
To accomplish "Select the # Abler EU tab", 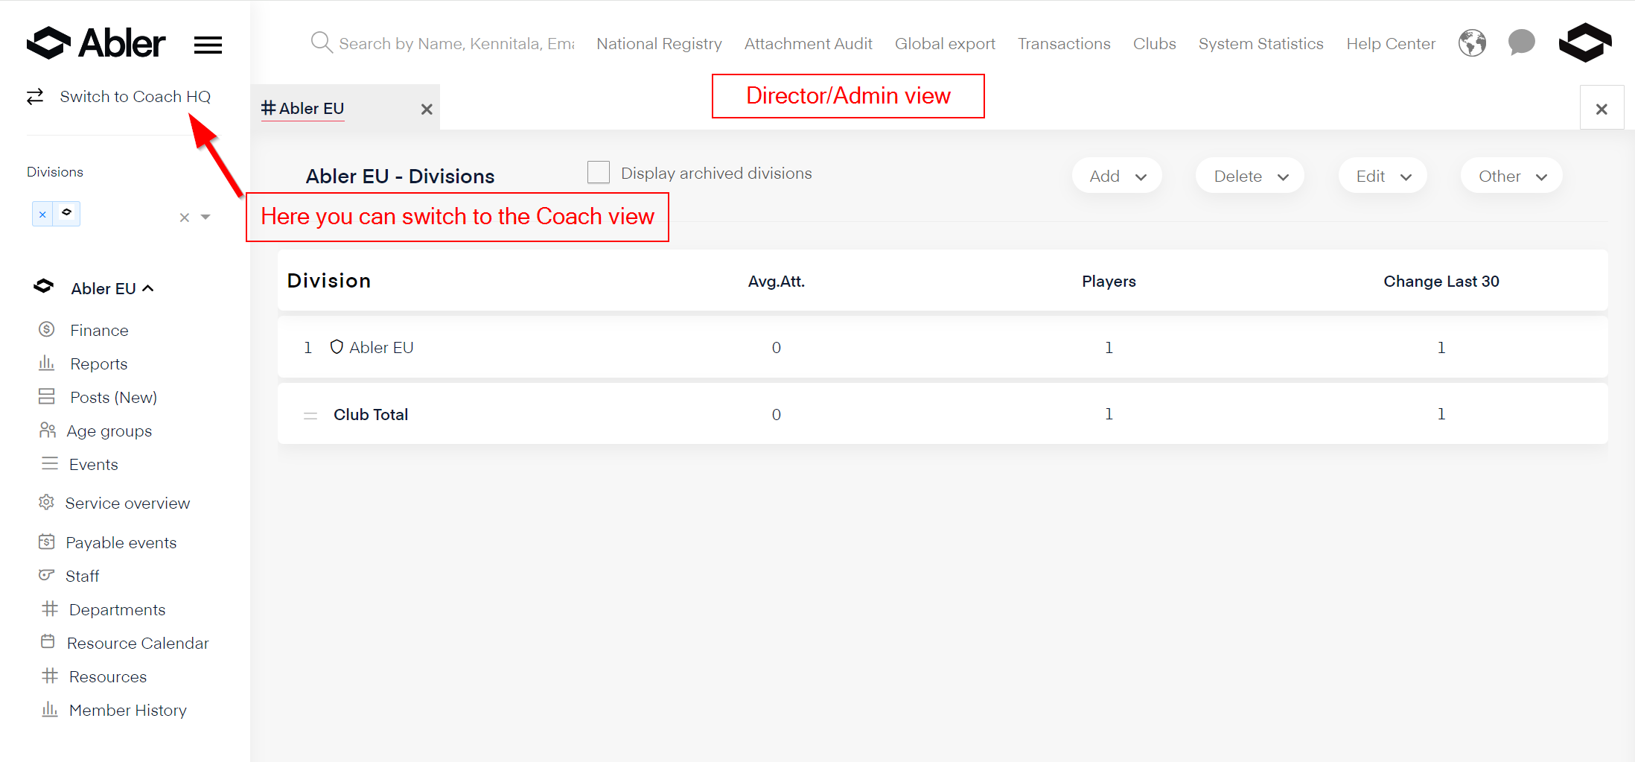I will [303, 109].
